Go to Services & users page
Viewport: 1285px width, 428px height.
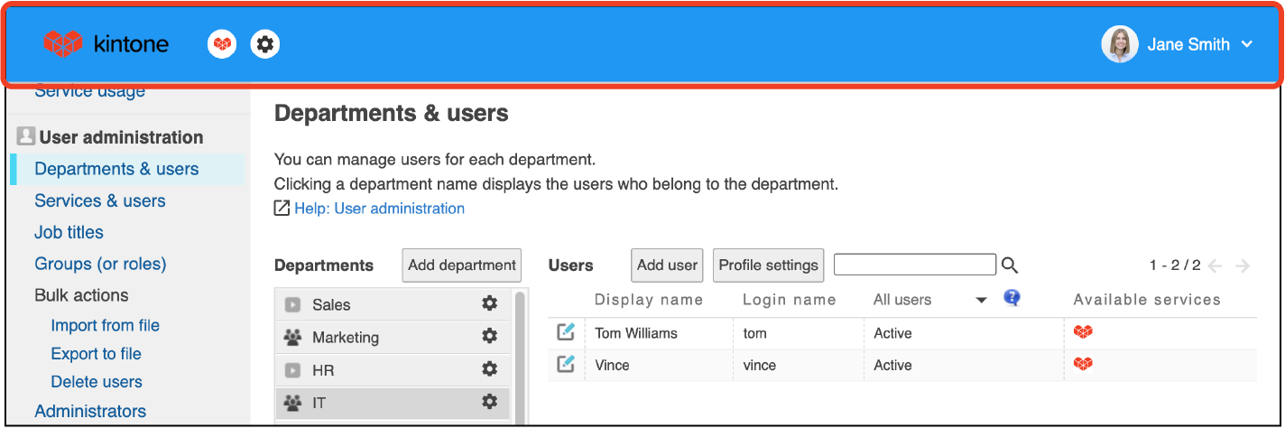[99, 200]
